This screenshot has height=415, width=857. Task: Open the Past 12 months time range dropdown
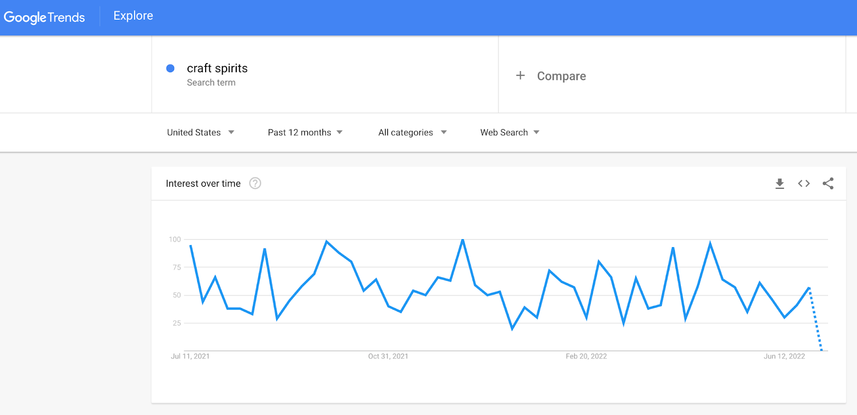305,132
